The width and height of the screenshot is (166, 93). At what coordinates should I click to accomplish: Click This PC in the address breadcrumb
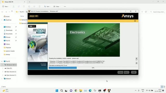22,12
